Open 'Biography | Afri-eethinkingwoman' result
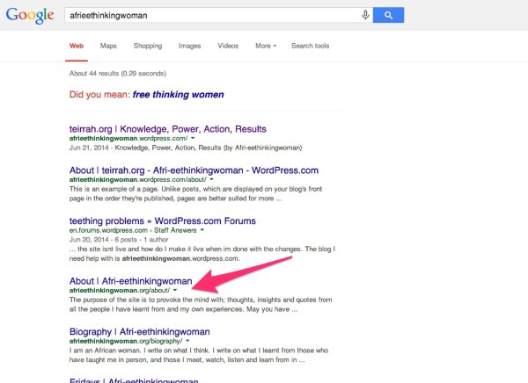The height and width of the screenshot is (383, 528). tap(139, 332)
